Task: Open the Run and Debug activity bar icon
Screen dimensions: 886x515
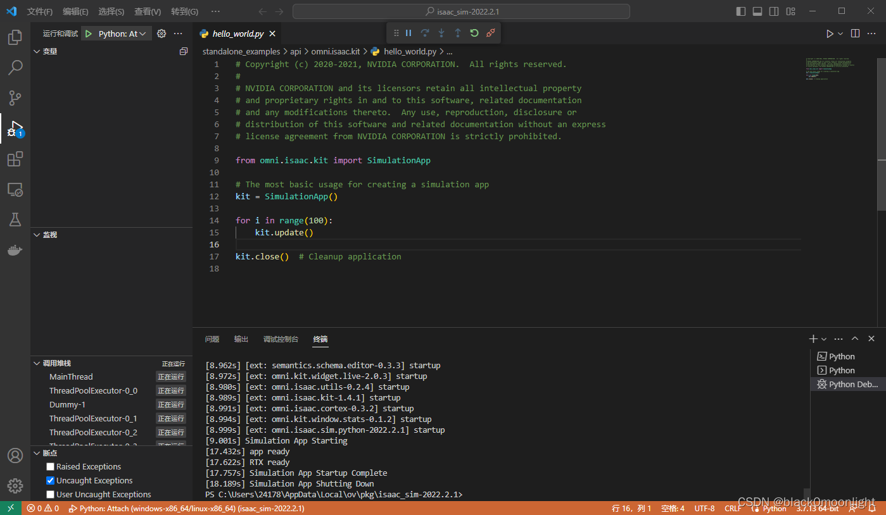Action: tap(15, 128)
